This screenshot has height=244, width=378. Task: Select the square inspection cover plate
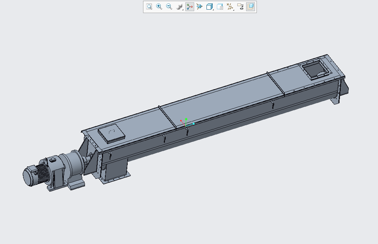(x=112, y=134)
